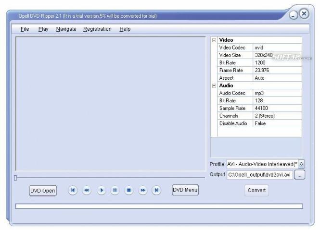Viewport: 320px width, 230px height.
Task: Open the Registration menu
Action: coord(97,29)
